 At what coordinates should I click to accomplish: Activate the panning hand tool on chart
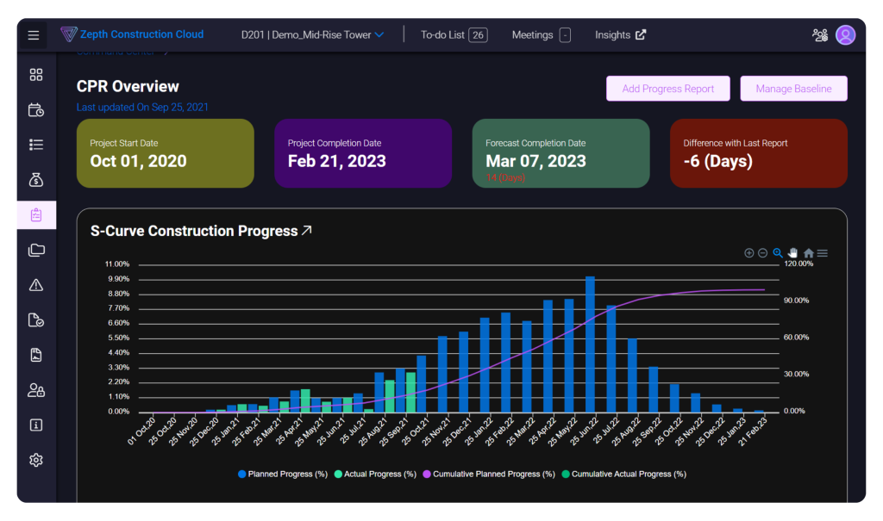coord(792,252)
